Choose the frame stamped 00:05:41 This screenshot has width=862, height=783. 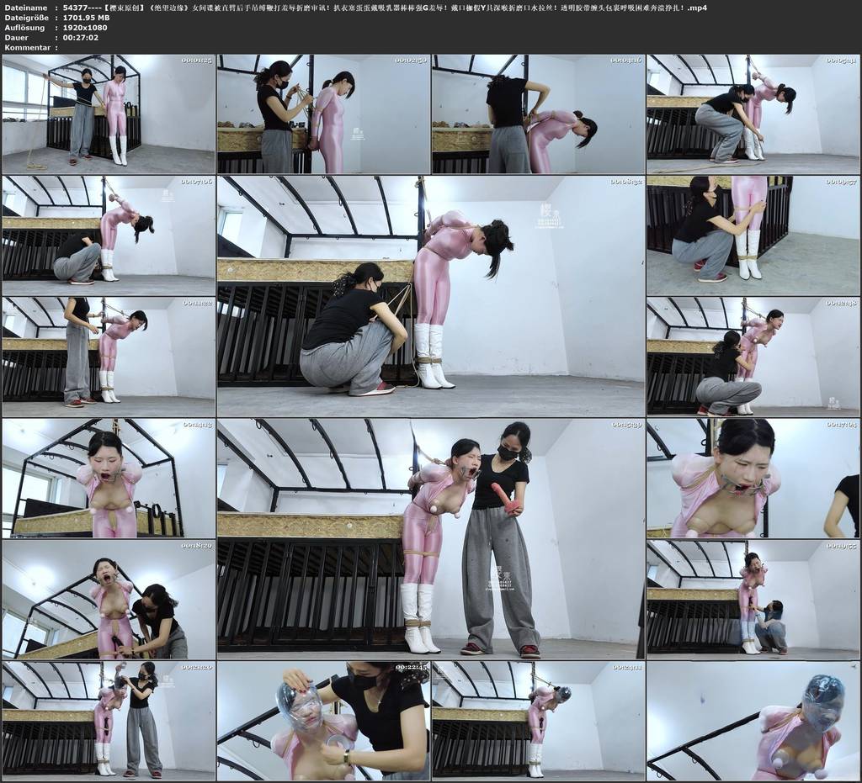click(753, 114)
